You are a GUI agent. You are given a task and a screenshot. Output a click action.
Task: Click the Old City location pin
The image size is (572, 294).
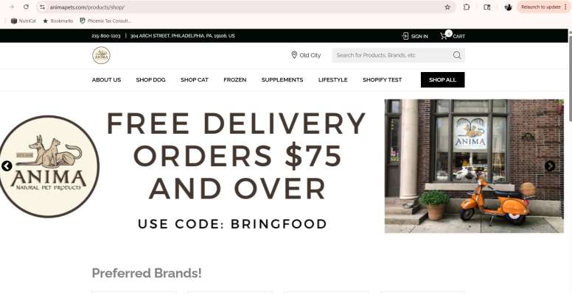[294, 55]
